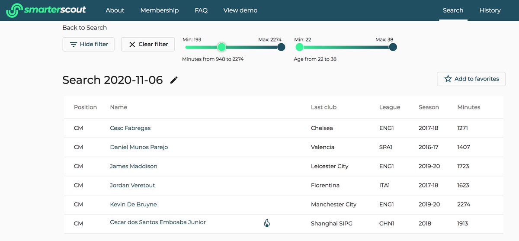This screenshot has height=241, width=519.
Task: Click the 'Age from 22 to 38' label
Action: pos(315,59)
